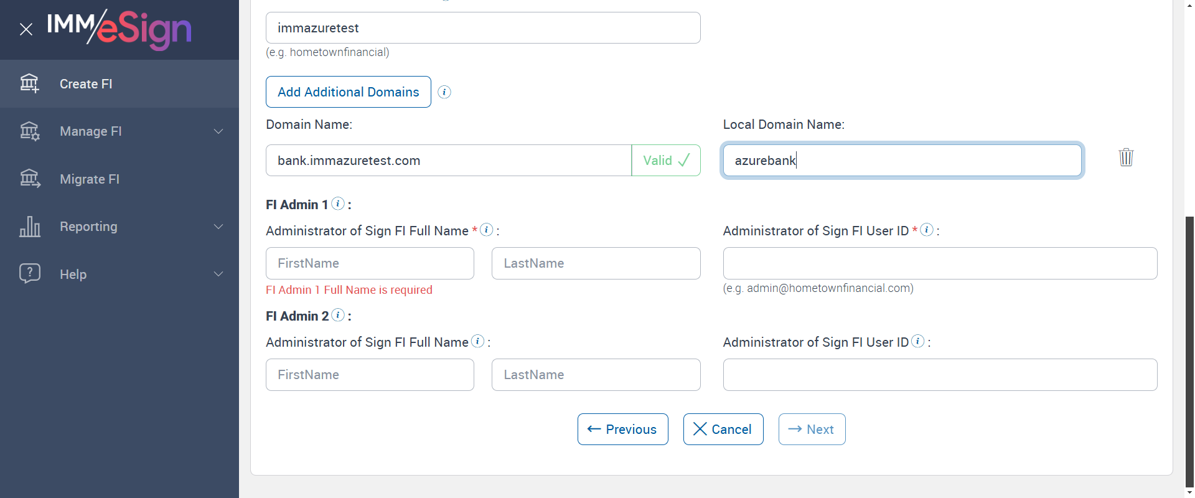The image size is (1195, 498).
Task: Click the FI Admin 1 FirstName field
Action: coord(370,263)
